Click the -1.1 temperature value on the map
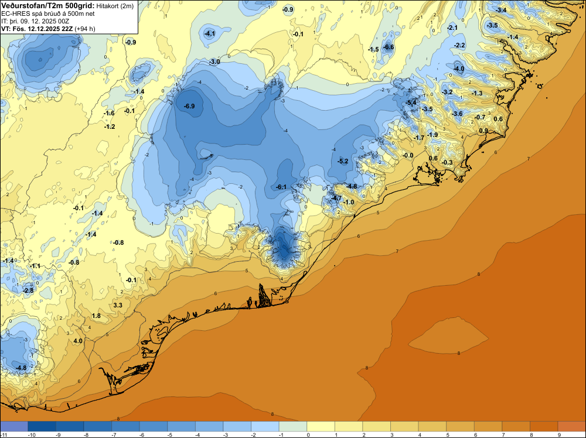 click(35, 266)
